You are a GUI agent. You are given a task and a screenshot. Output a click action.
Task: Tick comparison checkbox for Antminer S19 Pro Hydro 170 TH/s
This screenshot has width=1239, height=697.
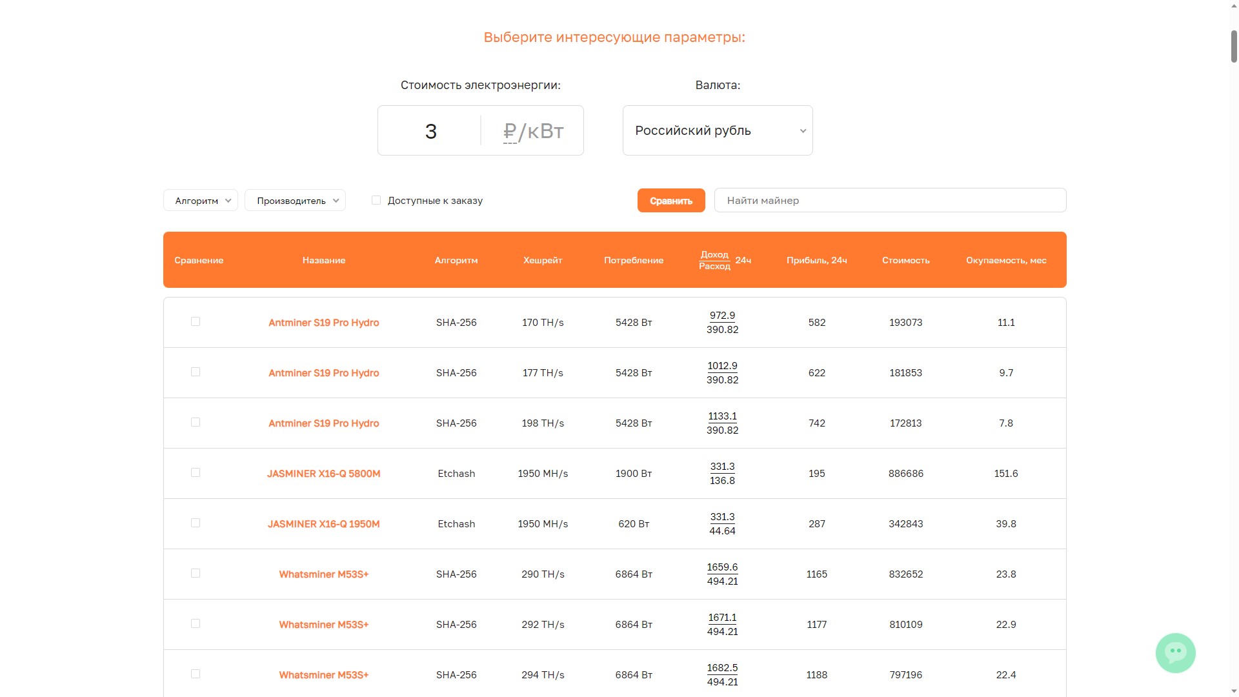pos(196,321)
